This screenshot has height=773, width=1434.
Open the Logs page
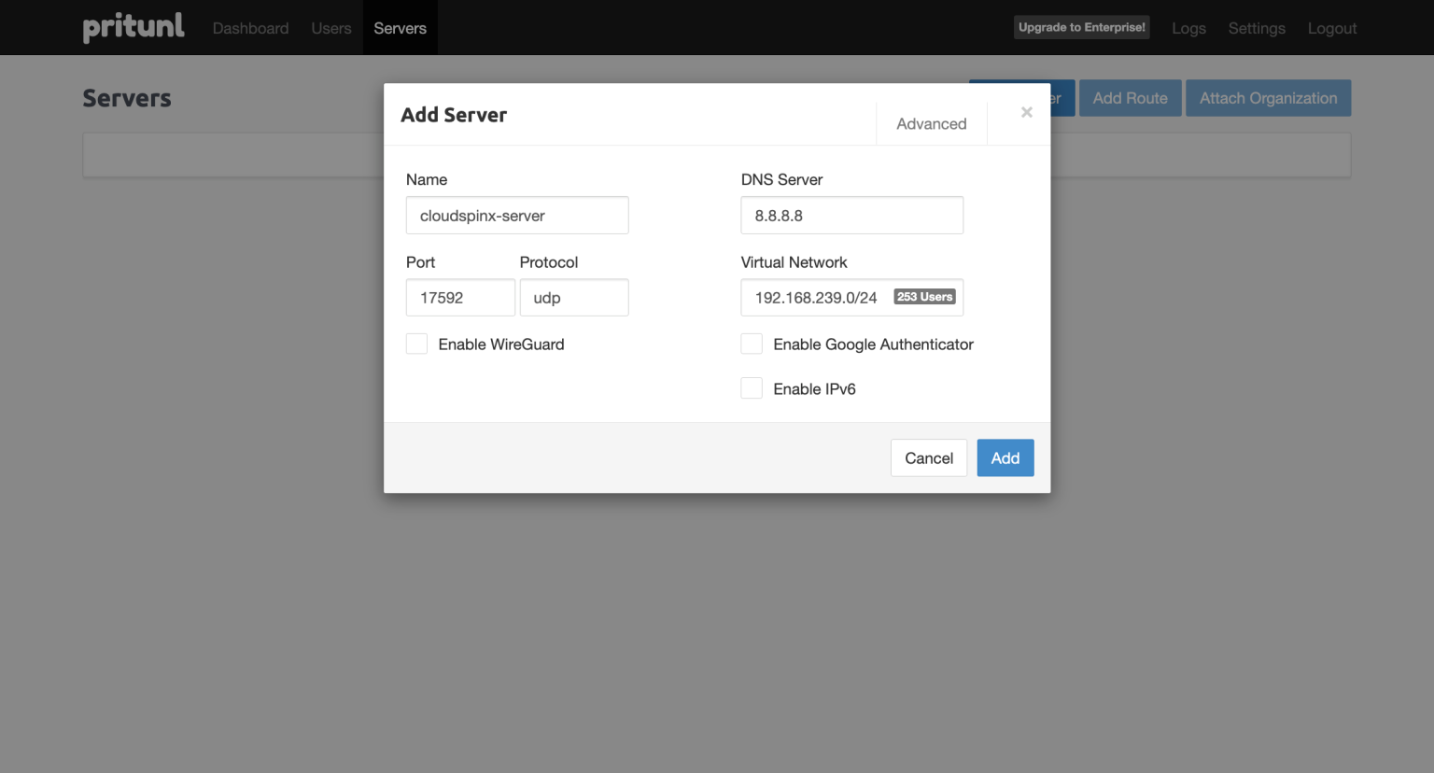1188,28
